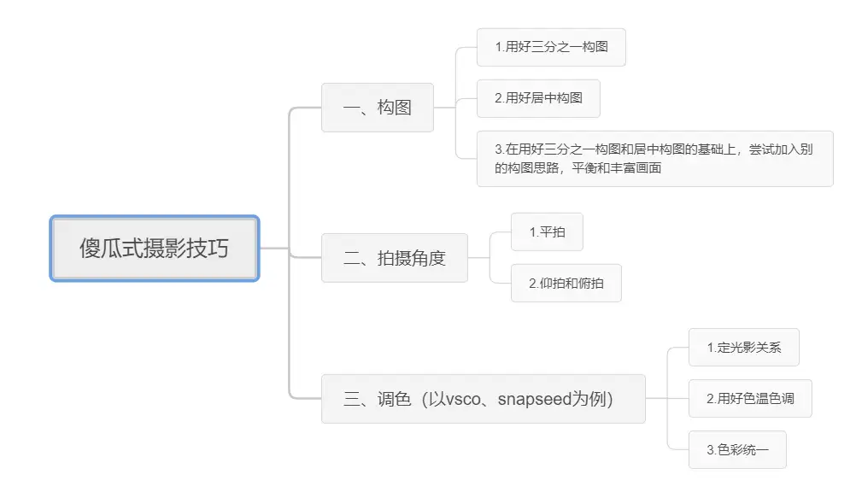The image size is (856, 492).
Task: Click the connector right of 三、调色 node
Action: click(x=656, y=399)
